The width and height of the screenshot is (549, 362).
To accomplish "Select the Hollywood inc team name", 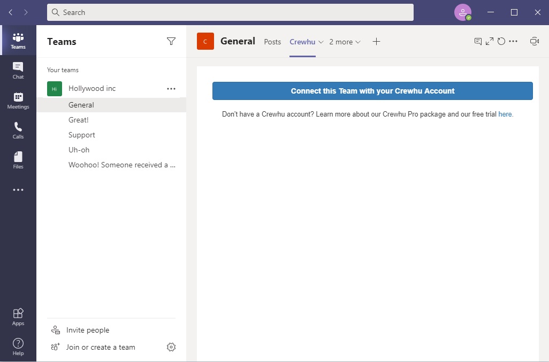I will coord(92,88).
